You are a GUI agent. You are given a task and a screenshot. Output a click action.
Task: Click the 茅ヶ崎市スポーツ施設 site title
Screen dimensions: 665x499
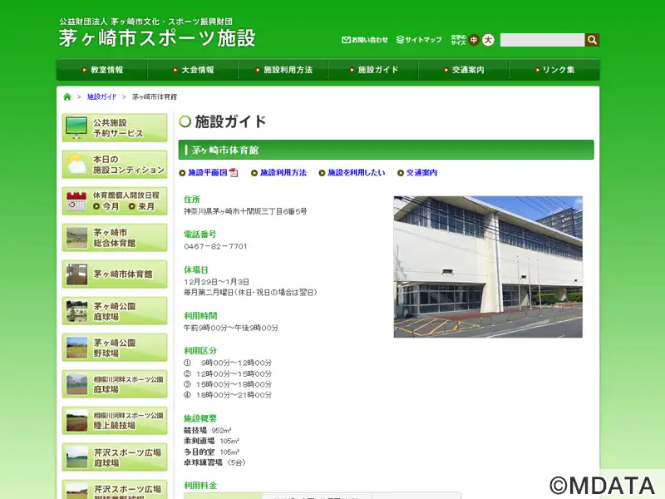click(x=157, y=37)
